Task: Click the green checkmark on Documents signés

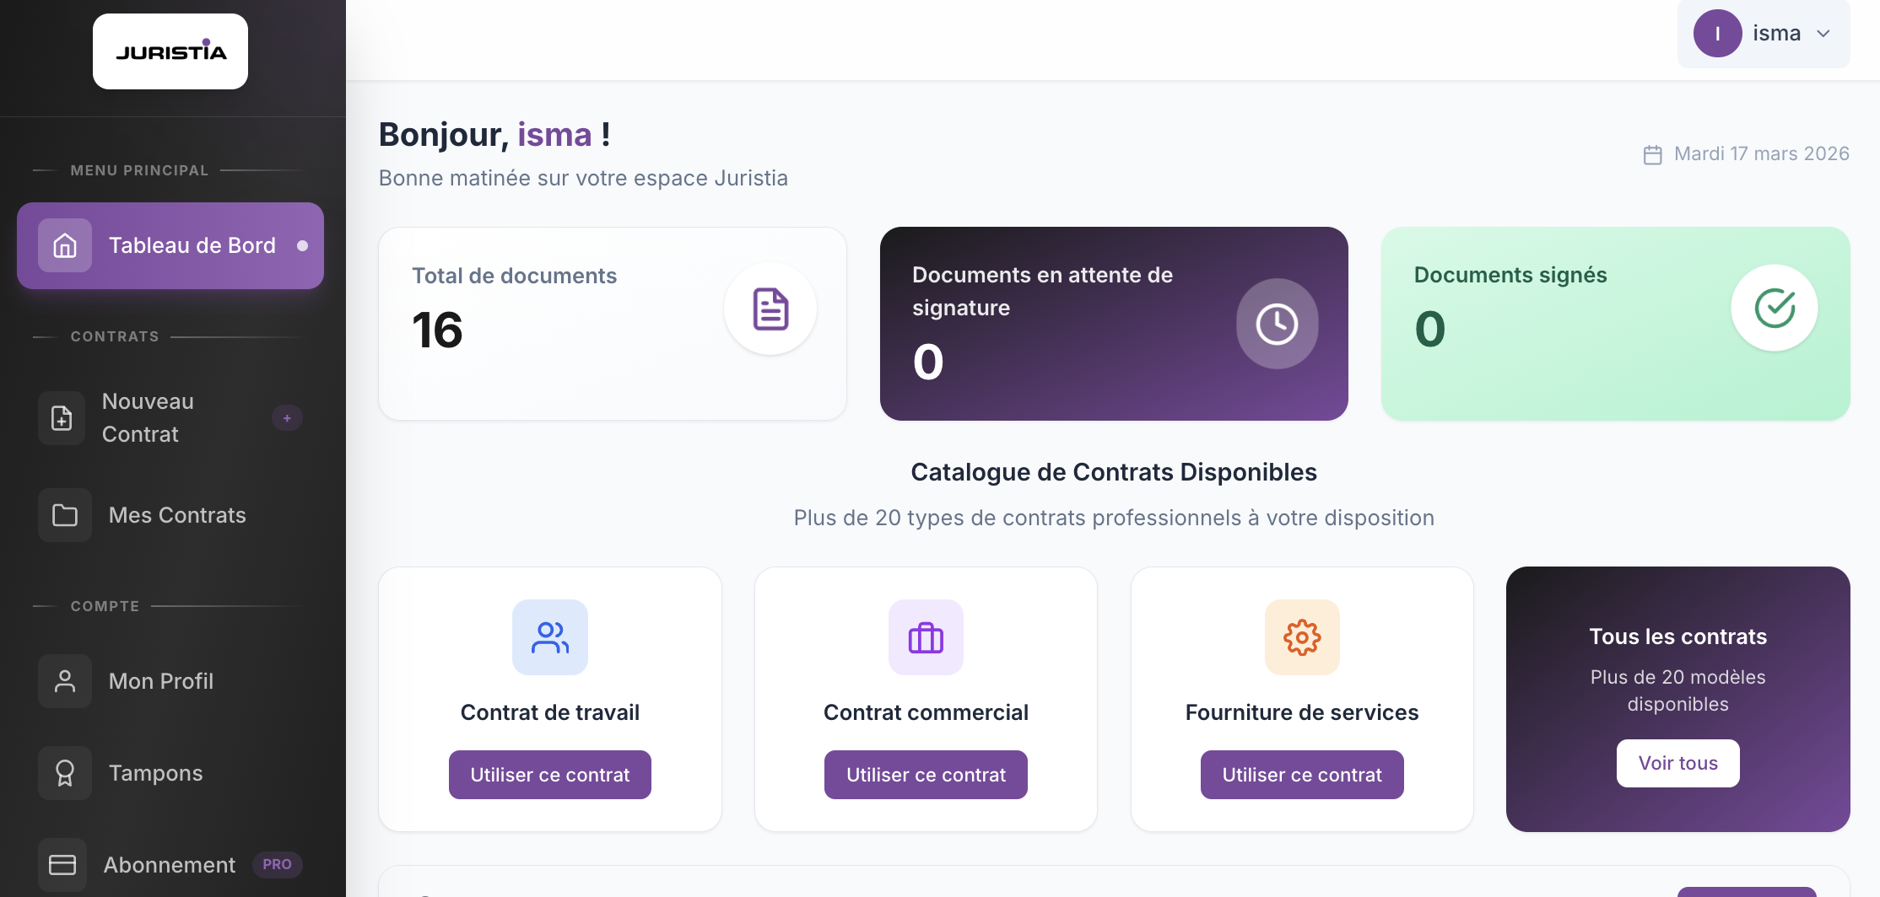Action: tap(1774, 309)
